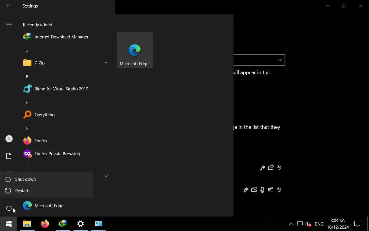Click the # letter group header
369x231 pixels.
point(27,51)
